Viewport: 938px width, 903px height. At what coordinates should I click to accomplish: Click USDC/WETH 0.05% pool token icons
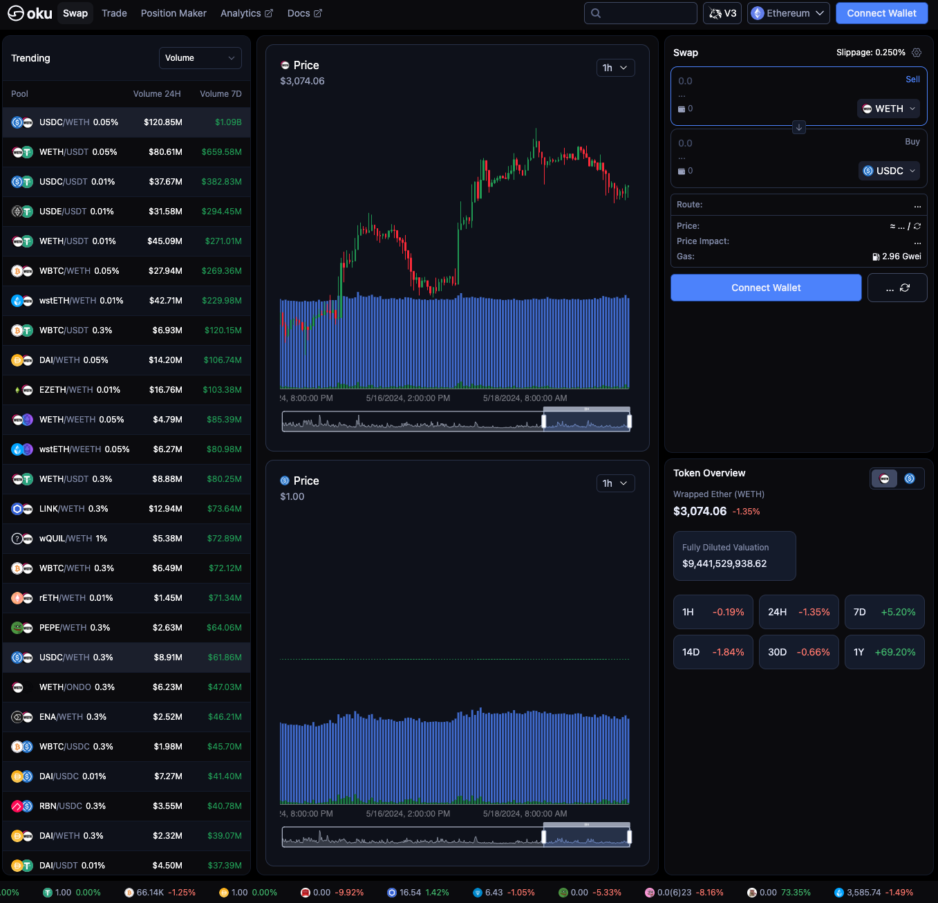click(22, 122)
